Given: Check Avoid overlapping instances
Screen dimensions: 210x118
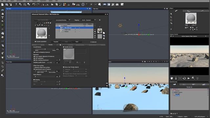Looking at the screenshot, I should click(x=34, y=52).
